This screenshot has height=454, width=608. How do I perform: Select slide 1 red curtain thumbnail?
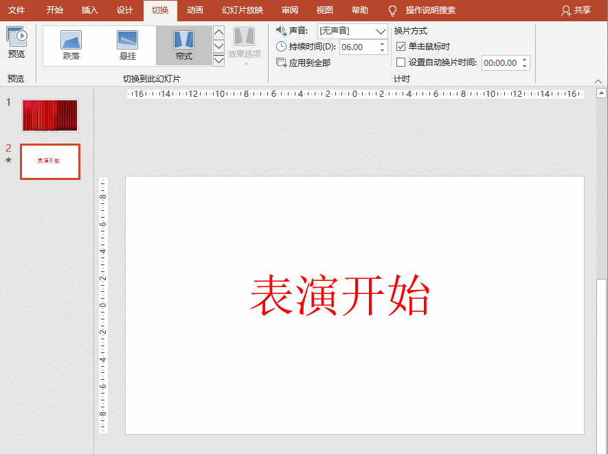(x=50, y=115)
